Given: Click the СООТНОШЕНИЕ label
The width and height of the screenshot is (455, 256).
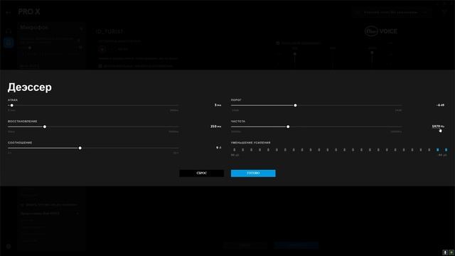Looking at the screenshot, I should pos(20,143).
